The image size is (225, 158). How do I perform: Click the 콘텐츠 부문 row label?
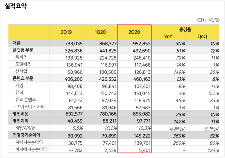pos(23,78)
